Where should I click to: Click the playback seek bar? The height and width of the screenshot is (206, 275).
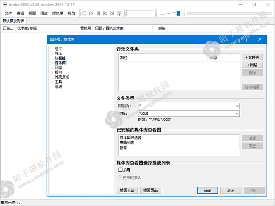pyautogui.click(x=229, y=13)
